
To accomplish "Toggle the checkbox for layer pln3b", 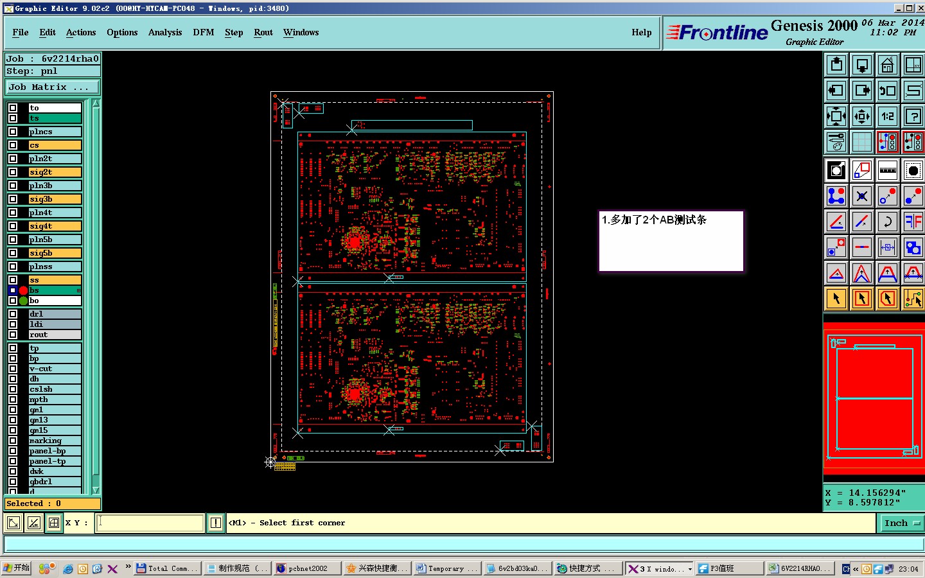I will point(13,186).
